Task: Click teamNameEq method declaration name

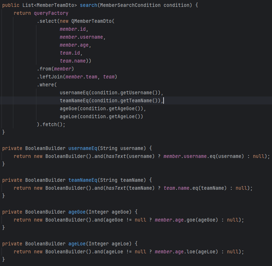Action: [x=83, y=180]
